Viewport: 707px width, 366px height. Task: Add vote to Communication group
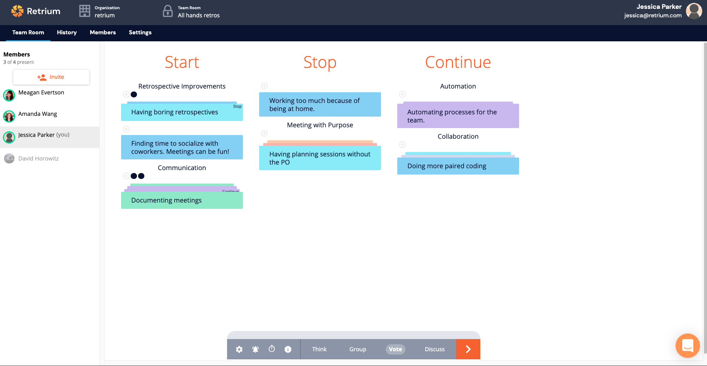tap(126, 176)
